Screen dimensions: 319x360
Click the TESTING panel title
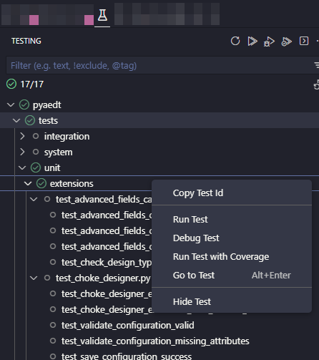pyautogui.click(x=26, y=41)
